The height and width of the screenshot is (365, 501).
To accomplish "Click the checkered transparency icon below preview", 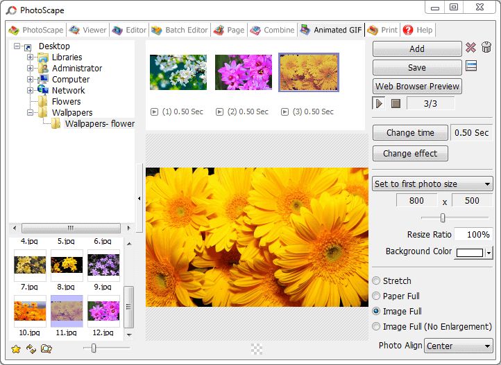I will coord(257,349).
